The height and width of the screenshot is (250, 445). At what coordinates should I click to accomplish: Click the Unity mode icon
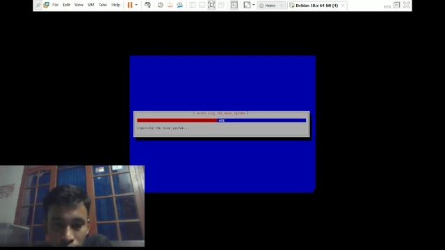click(221, 5)
